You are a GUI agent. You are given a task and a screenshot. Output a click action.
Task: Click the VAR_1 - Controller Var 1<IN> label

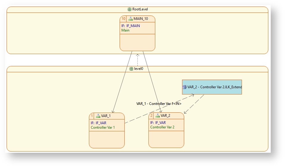159,104
